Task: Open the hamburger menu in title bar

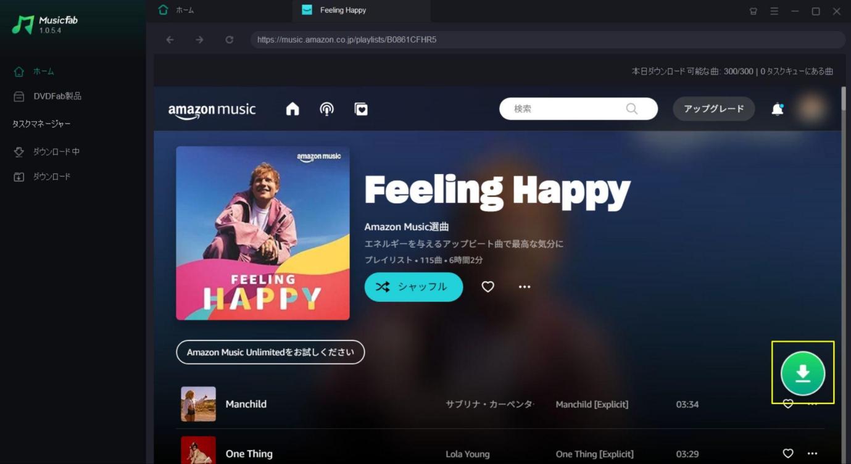Action: click(774, 11)
